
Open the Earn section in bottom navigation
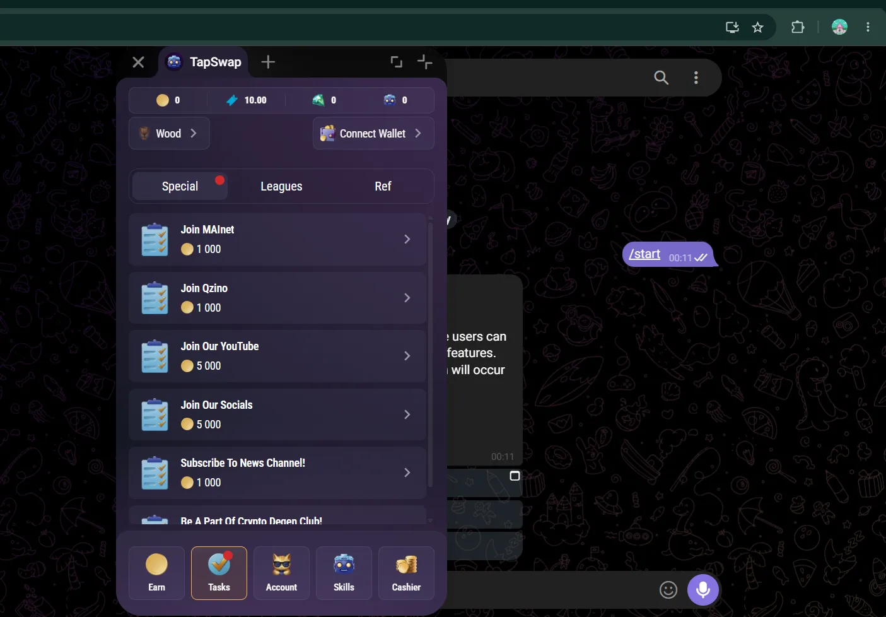click(x=156, y=573)
